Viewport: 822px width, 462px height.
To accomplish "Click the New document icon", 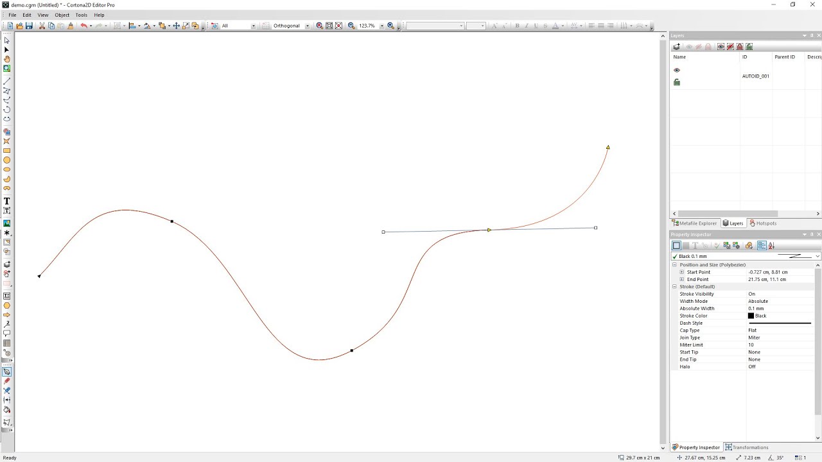I will pyautogui.click(x=10, y=26).
